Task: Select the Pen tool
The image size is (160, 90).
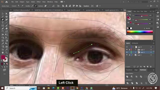Action: [3, 19]
